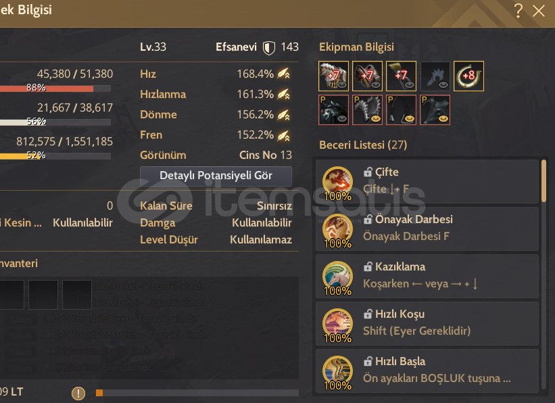Click the Detaylı Potansiyeli Gör button
The width and height of the screenshot is (555, 403).
pyautogui.click(x=216, y=176)
